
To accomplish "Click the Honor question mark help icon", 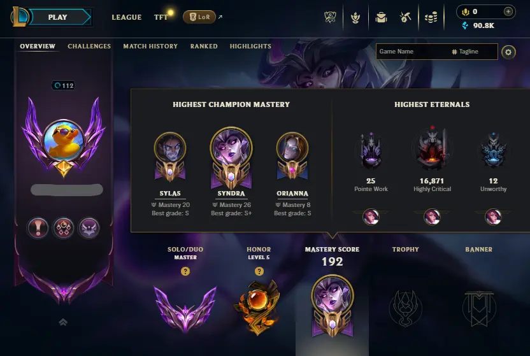I will (x=259, y=271).
